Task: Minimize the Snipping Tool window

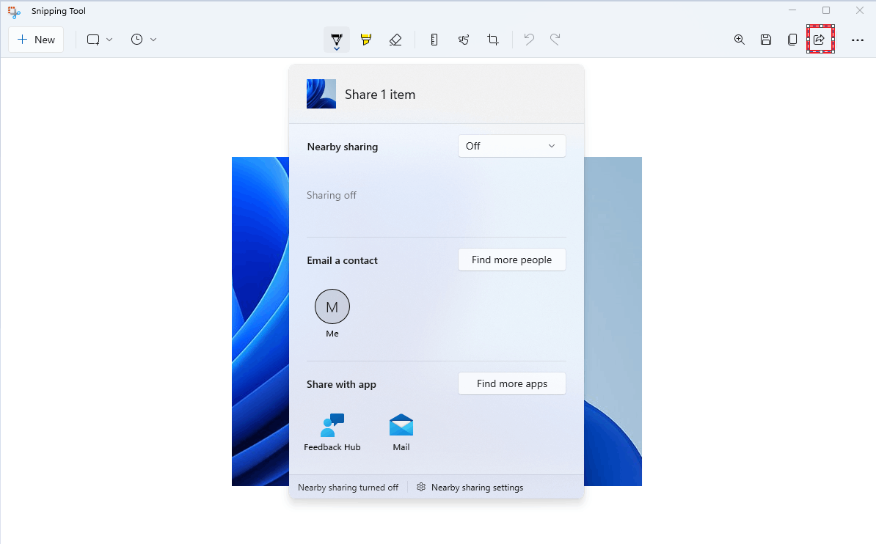Action: coord(792,10)
